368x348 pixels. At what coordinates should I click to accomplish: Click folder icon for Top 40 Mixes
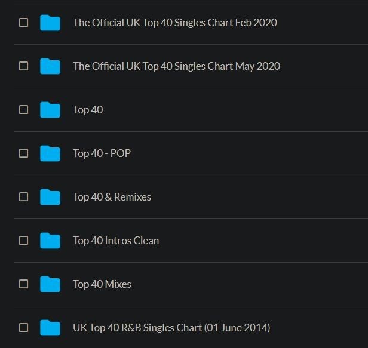click(x=50, y=284)
